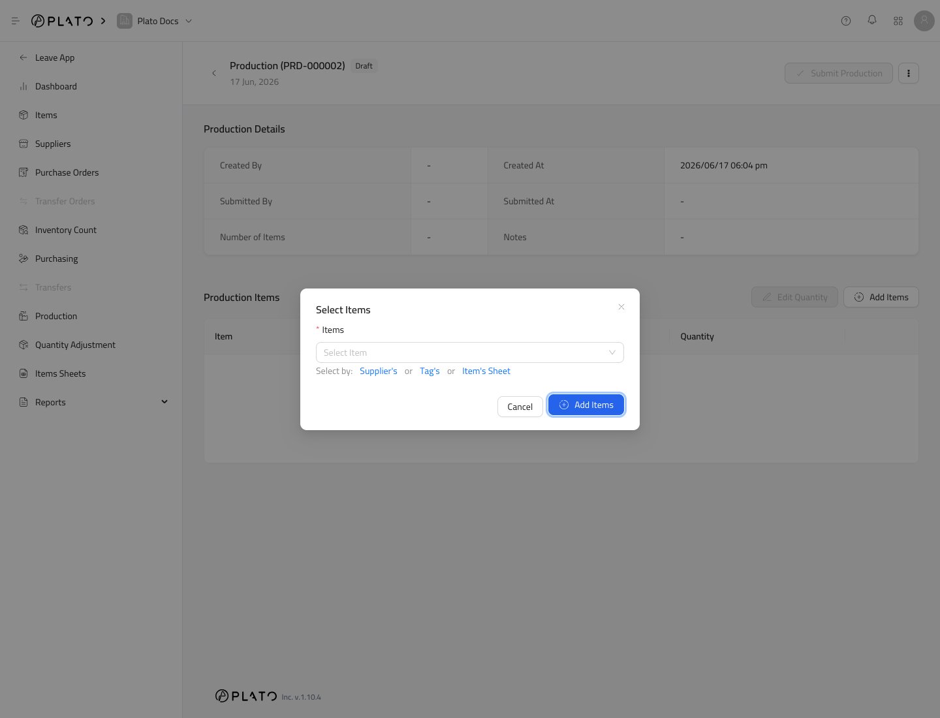Viewport: 940px width, 718px height.
Task: Expand the Reports menu chevron
Action: [x=164, y=401]
